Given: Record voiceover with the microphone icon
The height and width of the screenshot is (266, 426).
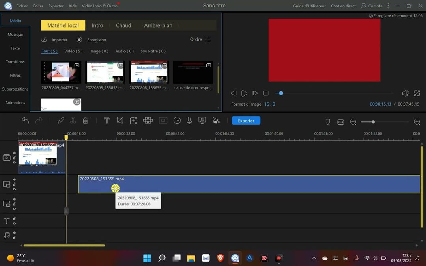Looking at the screenshot, I should pos(189,120).
